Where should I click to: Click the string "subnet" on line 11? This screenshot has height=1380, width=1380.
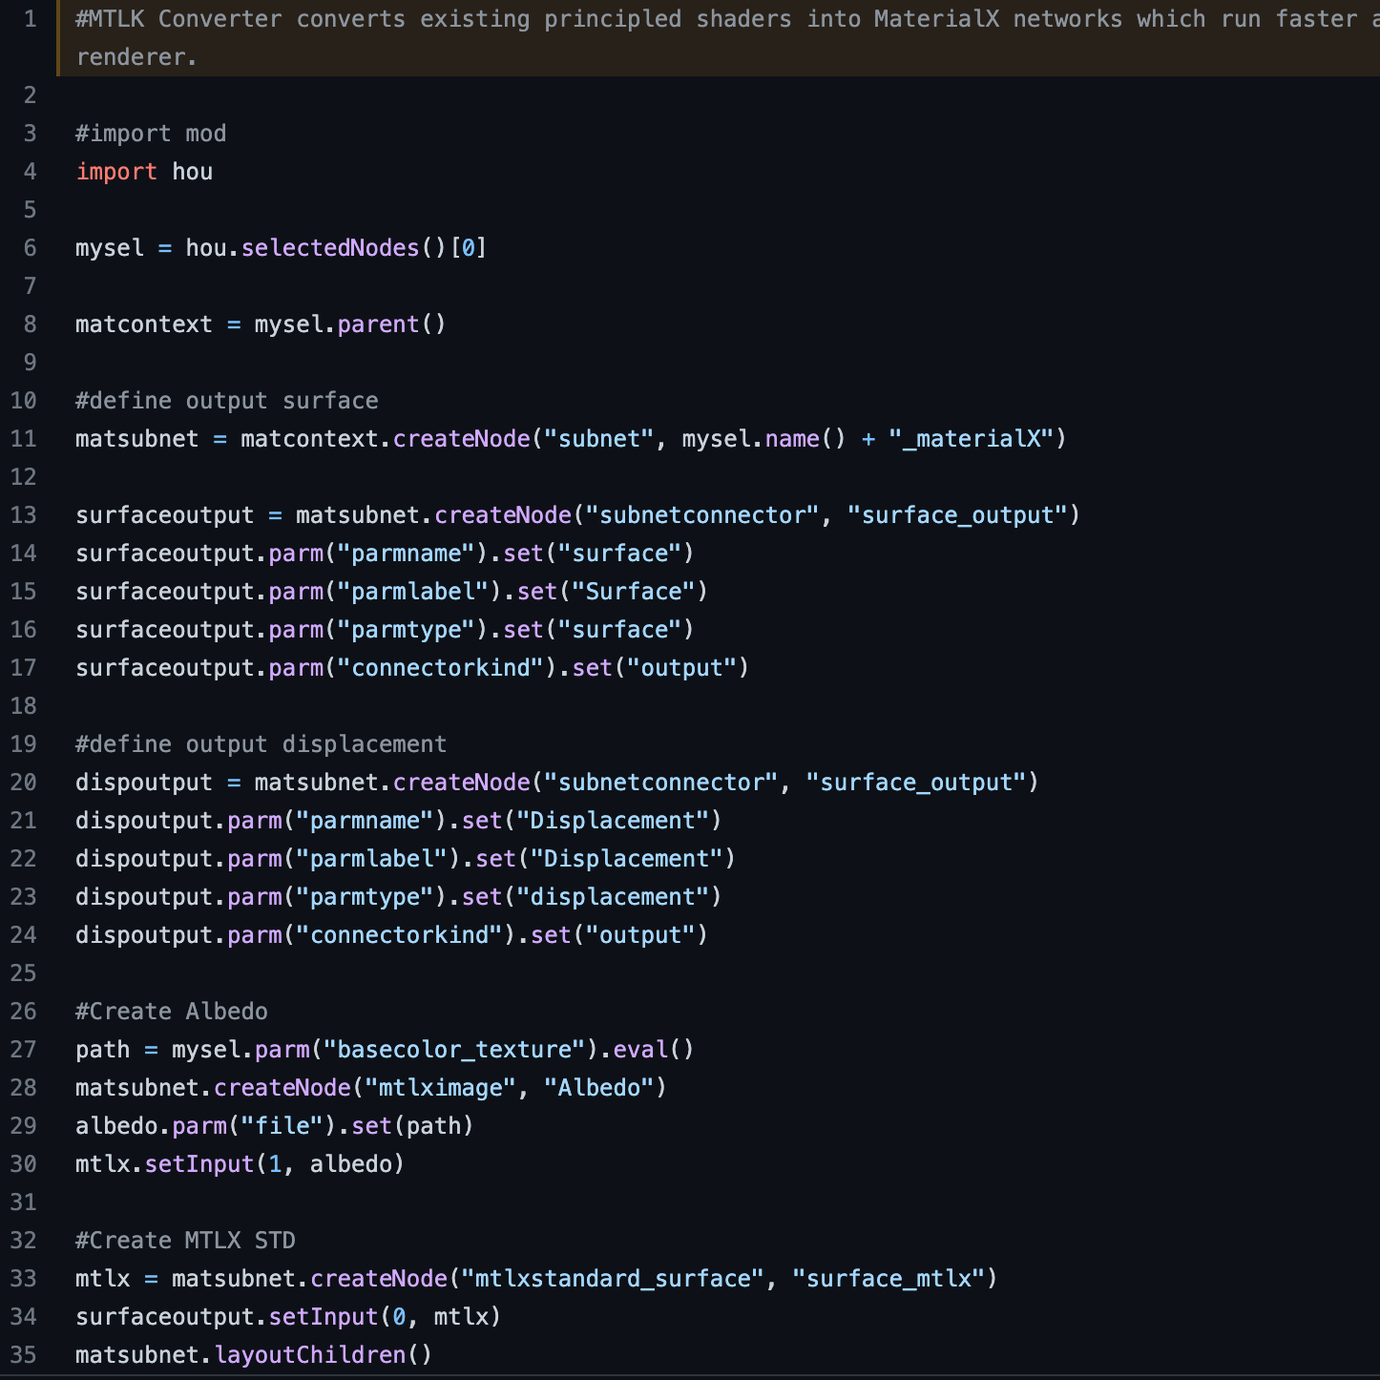tap(599, 439)
